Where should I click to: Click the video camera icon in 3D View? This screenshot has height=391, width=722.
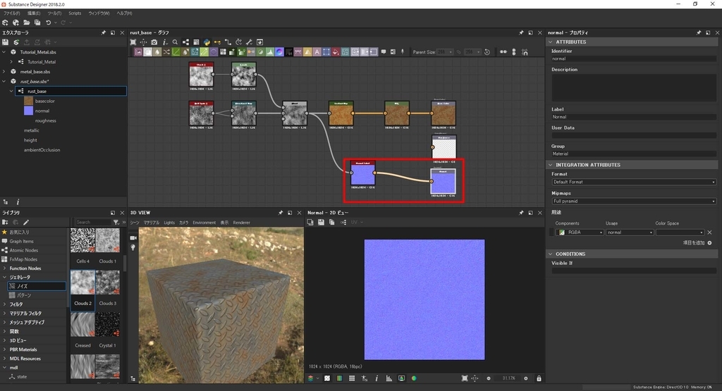[x=133, y=238]
